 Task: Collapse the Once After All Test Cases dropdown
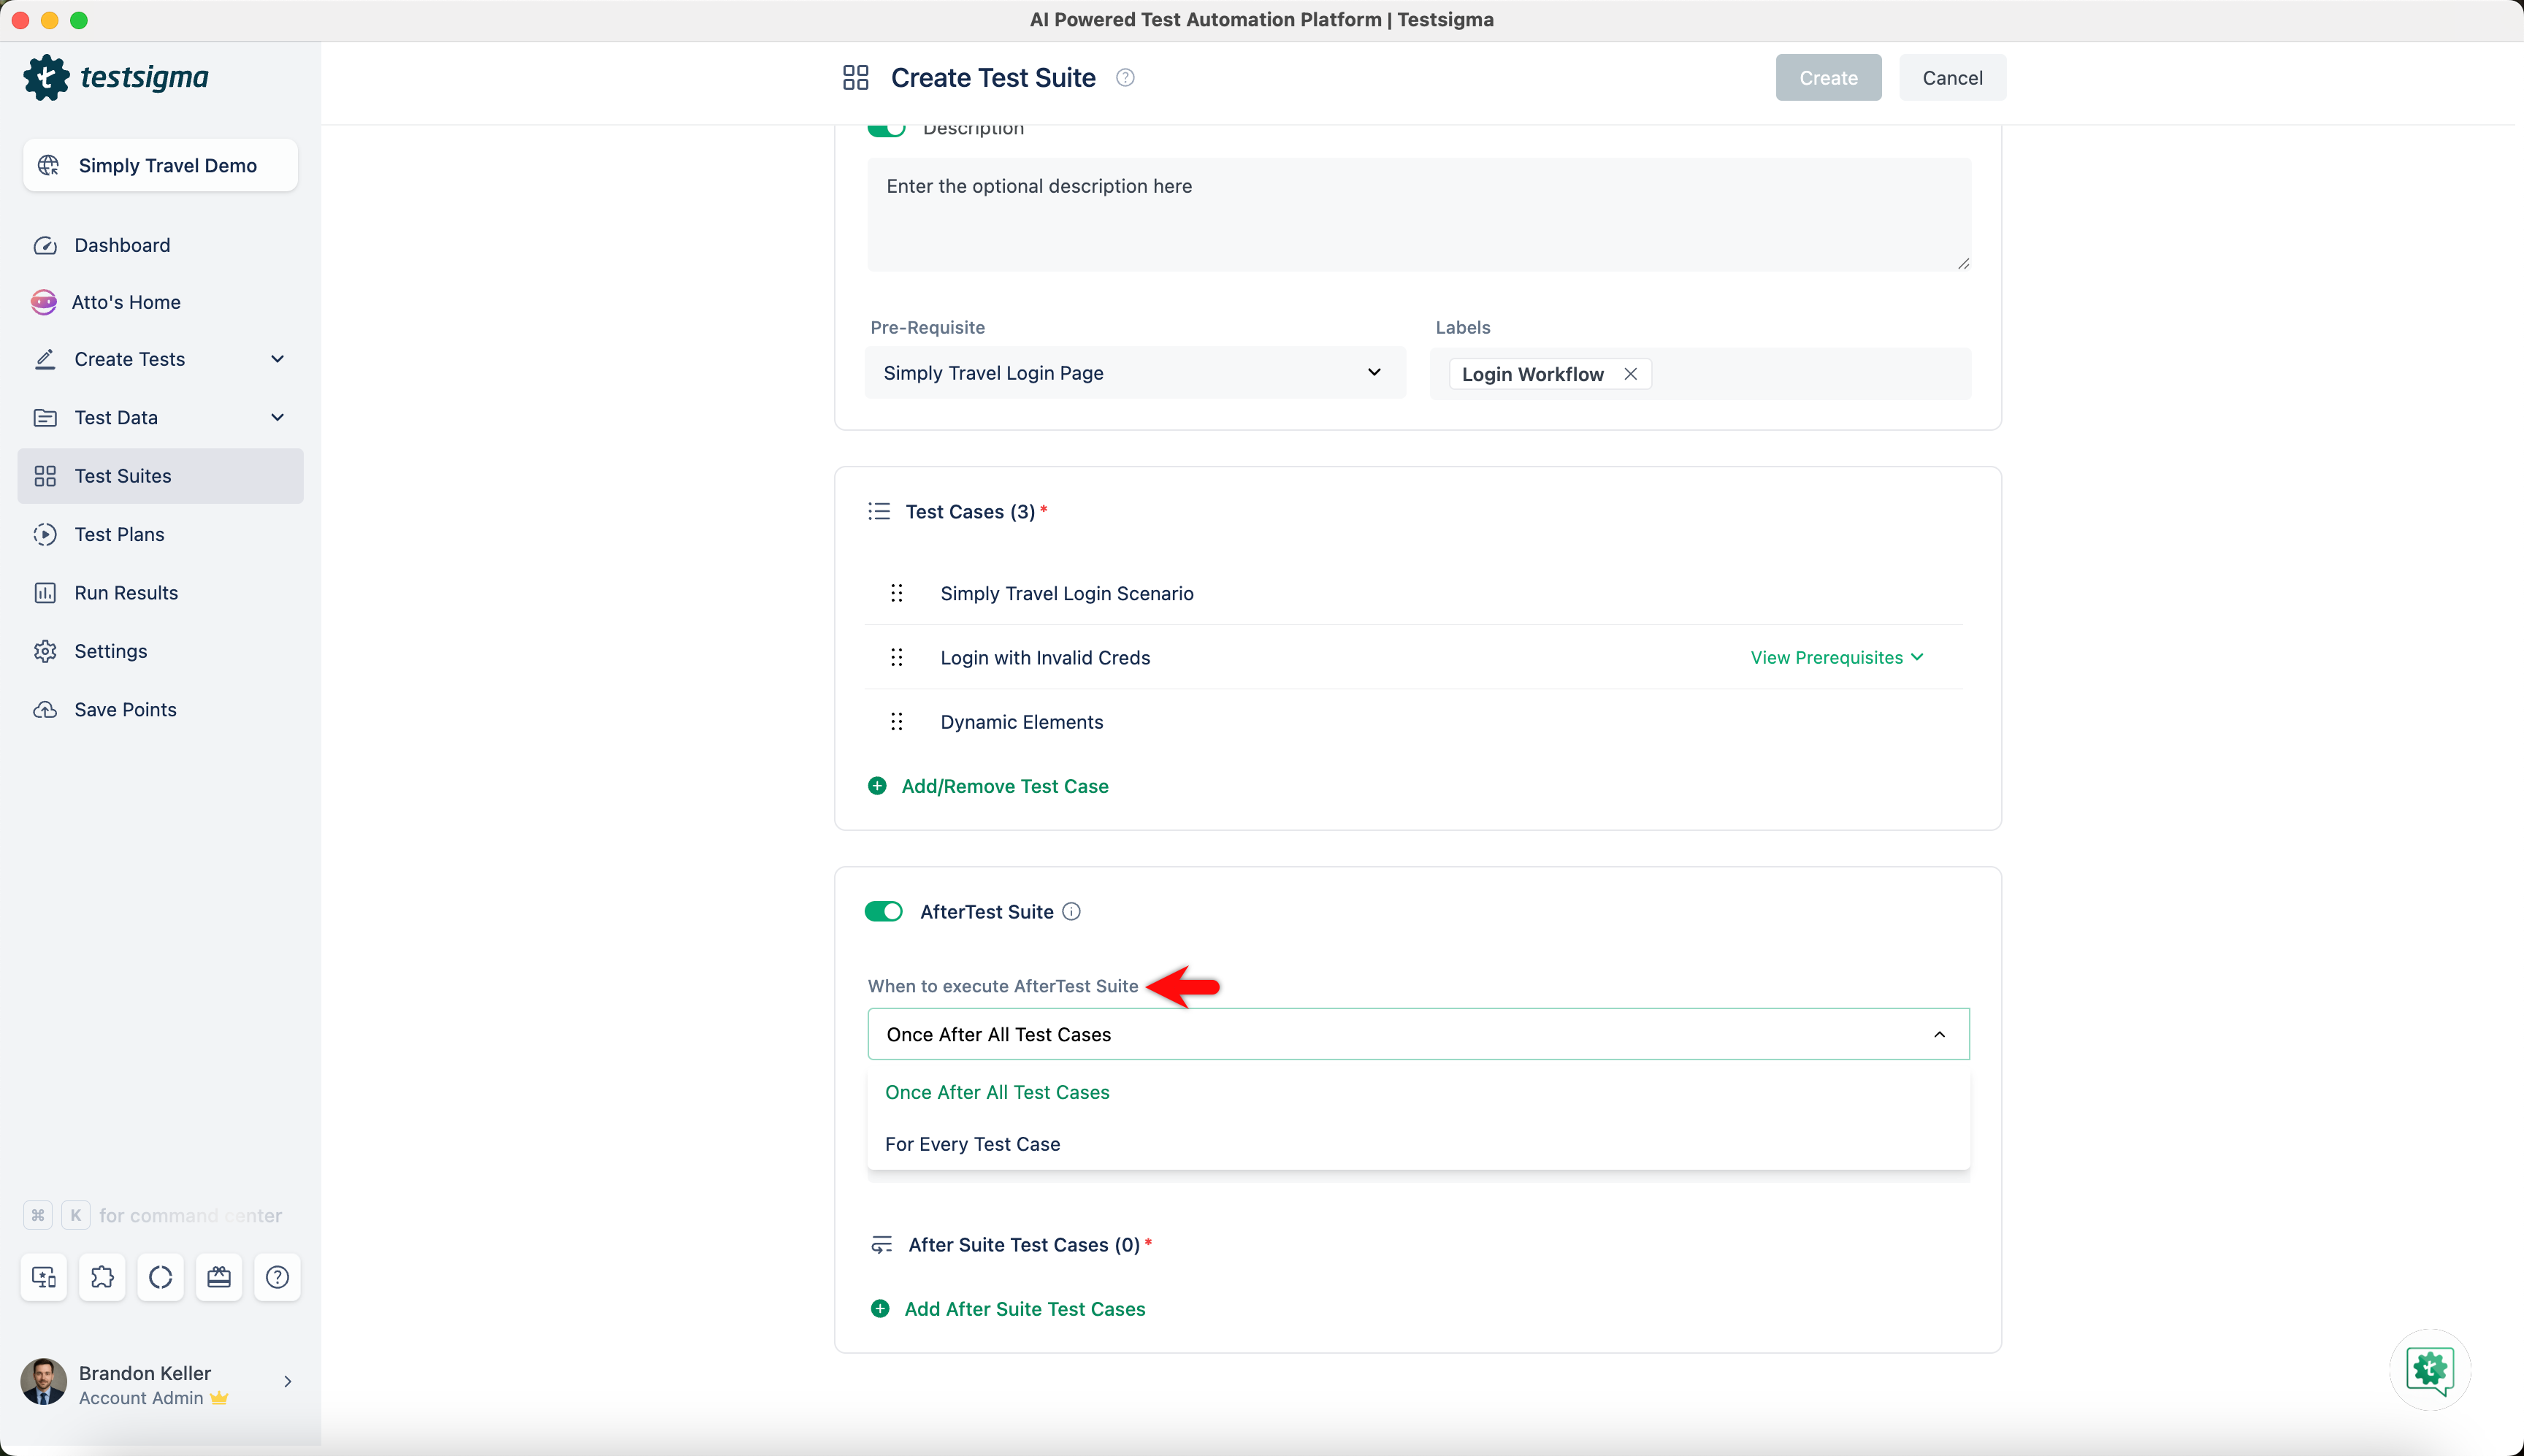pyautogui.click(x=1938, y=1034)
